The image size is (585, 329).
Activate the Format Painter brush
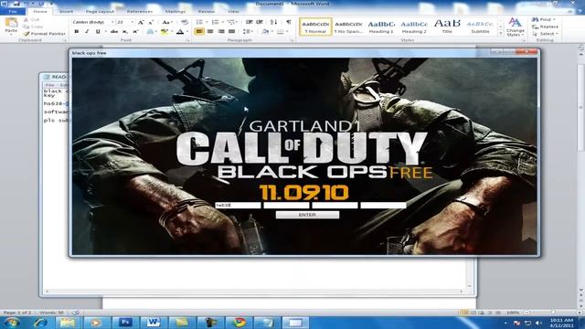point(45,34)
